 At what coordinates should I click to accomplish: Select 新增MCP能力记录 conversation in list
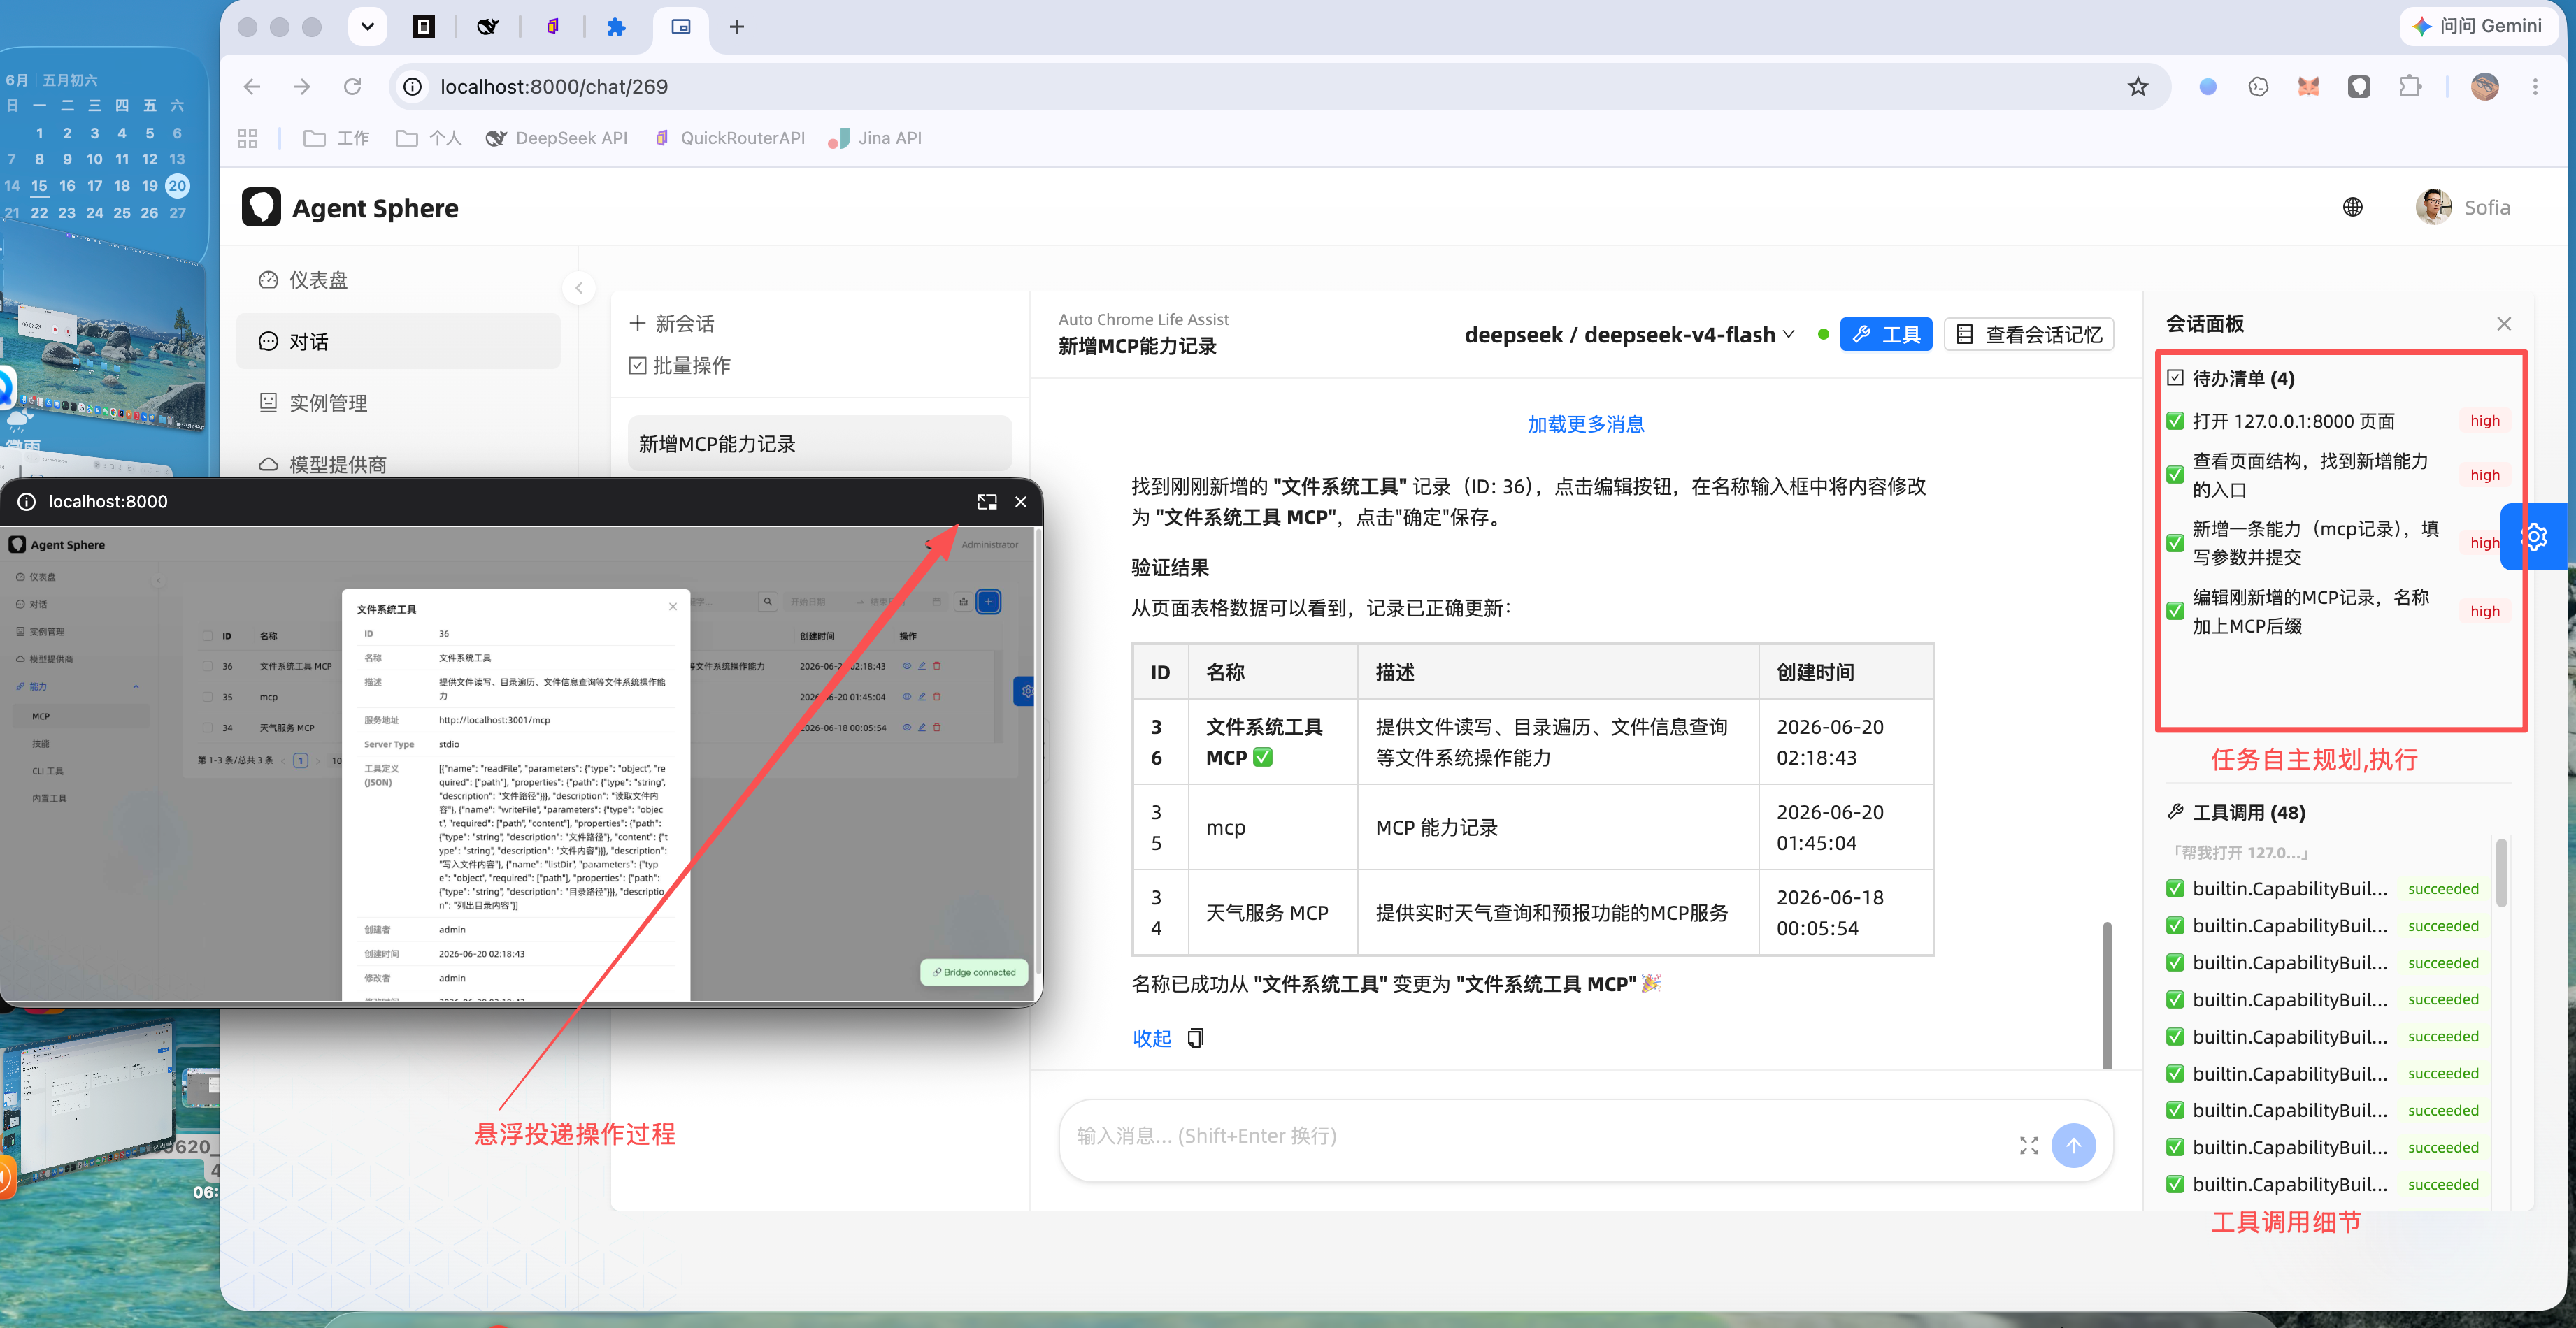click(x=820, y=444)
